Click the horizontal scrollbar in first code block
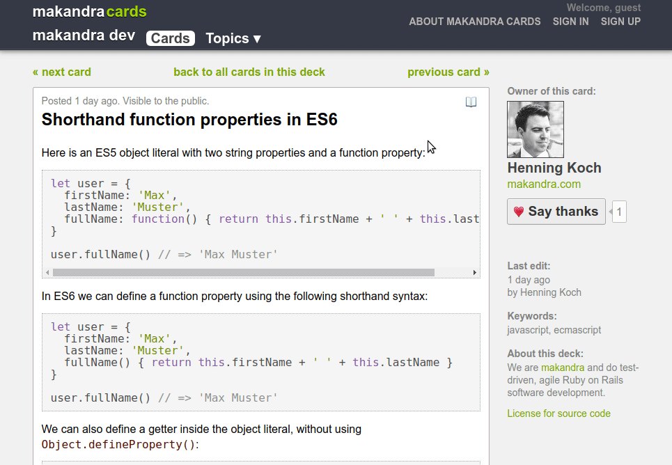 coord(244,273)
